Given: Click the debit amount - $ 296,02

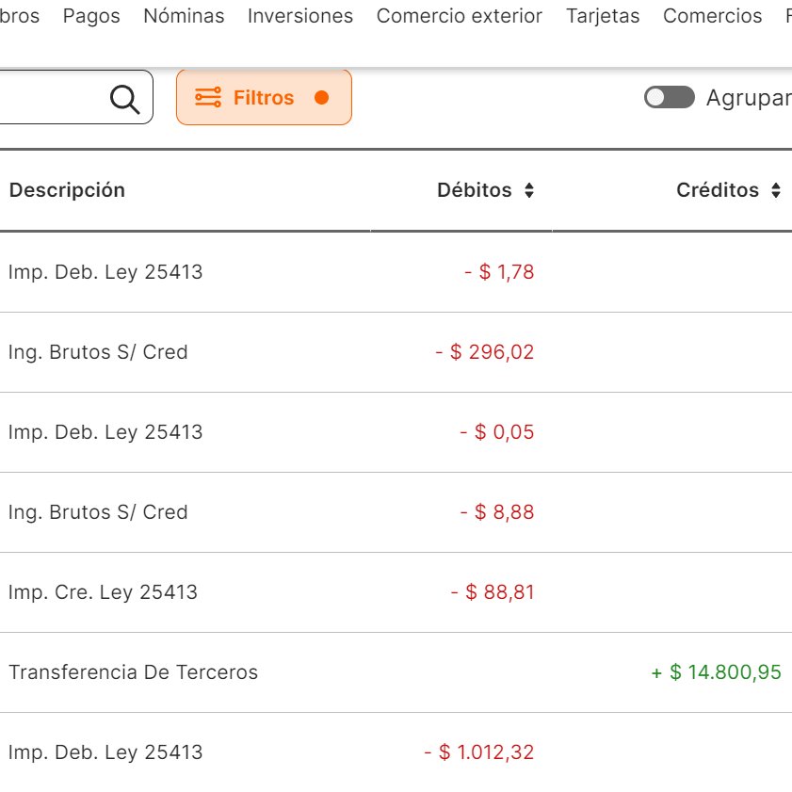Looking at the screenshot, I should [484, 352].
